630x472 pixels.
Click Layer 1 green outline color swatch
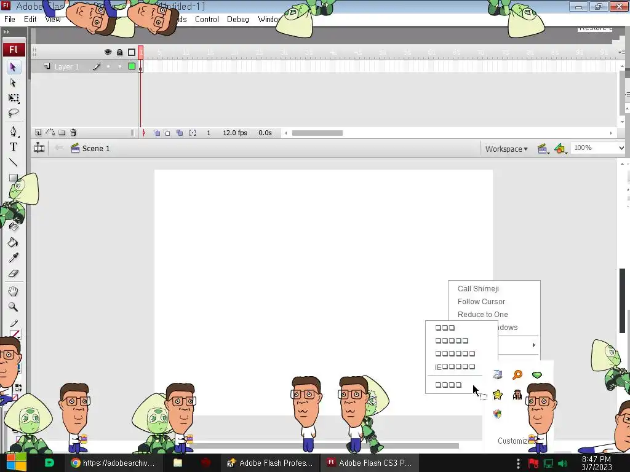coord(132,66)
